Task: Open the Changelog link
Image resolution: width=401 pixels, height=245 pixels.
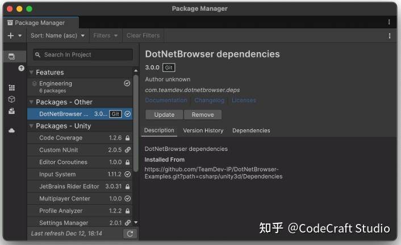Action: tap(209, 100)
